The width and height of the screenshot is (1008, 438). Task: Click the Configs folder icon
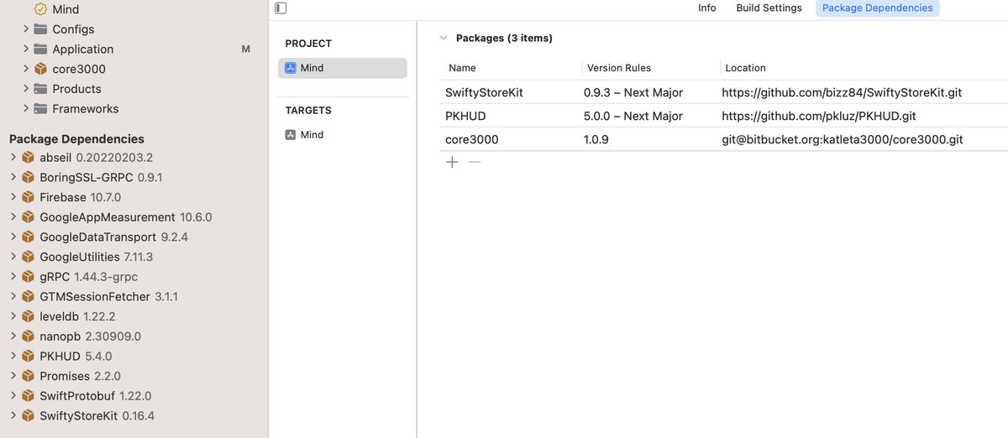[x=40, y=29]
